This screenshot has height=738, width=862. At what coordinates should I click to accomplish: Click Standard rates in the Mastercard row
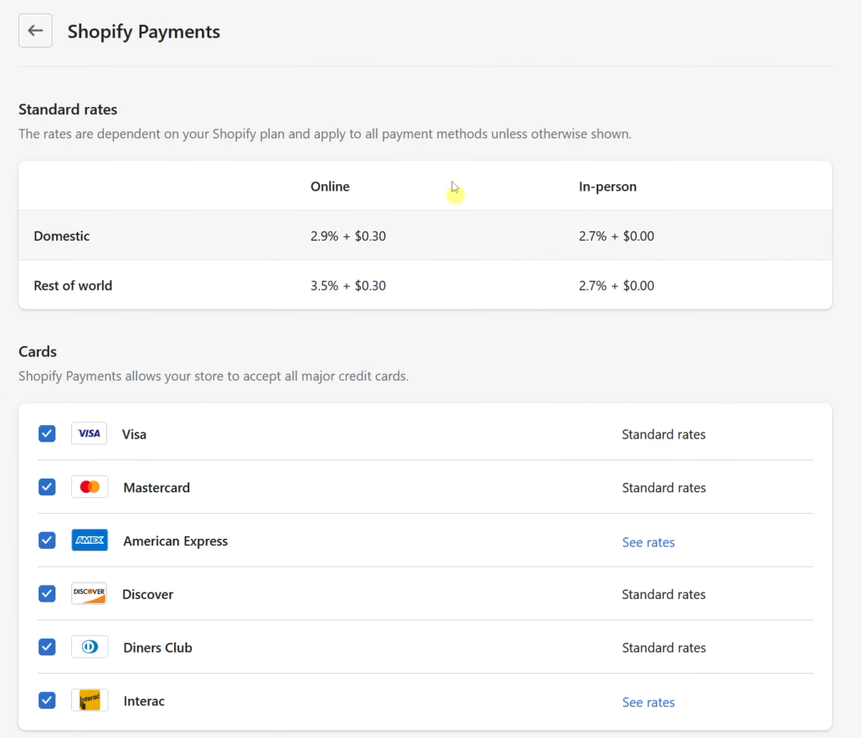[664, 488]
